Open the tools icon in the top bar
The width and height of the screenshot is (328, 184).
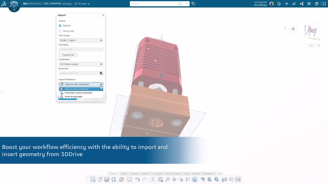[309, 4]
